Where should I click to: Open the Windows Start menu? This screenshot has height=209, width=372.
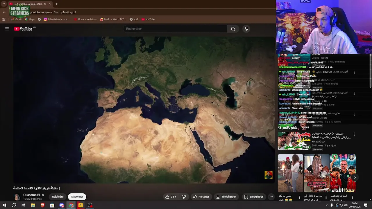[4, 205]
